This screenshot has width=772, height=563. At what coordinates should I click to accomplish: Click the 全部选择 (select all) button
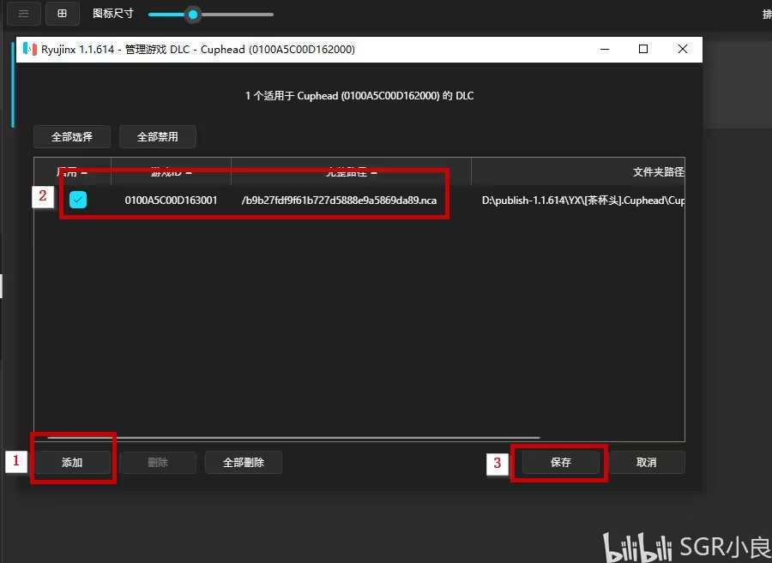click(72, 137)
